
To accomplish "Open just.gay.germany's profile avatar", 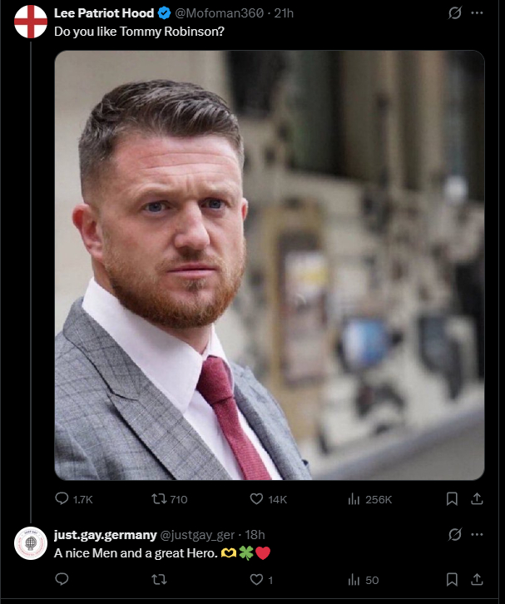I will [x=32, y=543].
